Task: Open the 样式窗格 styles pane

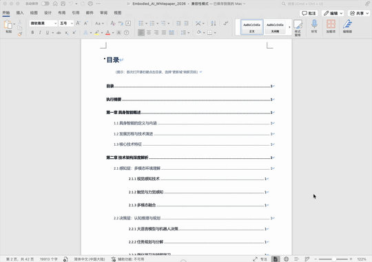Action: point(298,28)
